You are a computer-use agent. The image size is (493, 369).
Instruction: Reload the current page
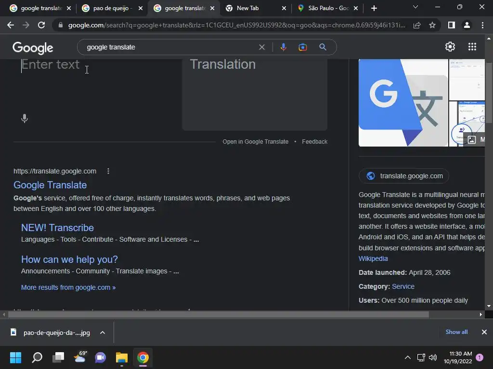coord(41,25)
